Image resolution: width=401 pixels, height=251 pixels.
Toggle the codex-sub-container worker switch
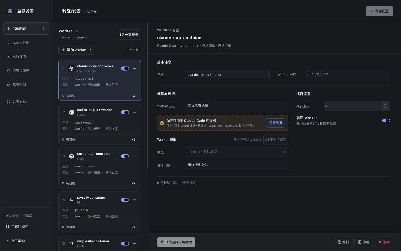(125, 112)
